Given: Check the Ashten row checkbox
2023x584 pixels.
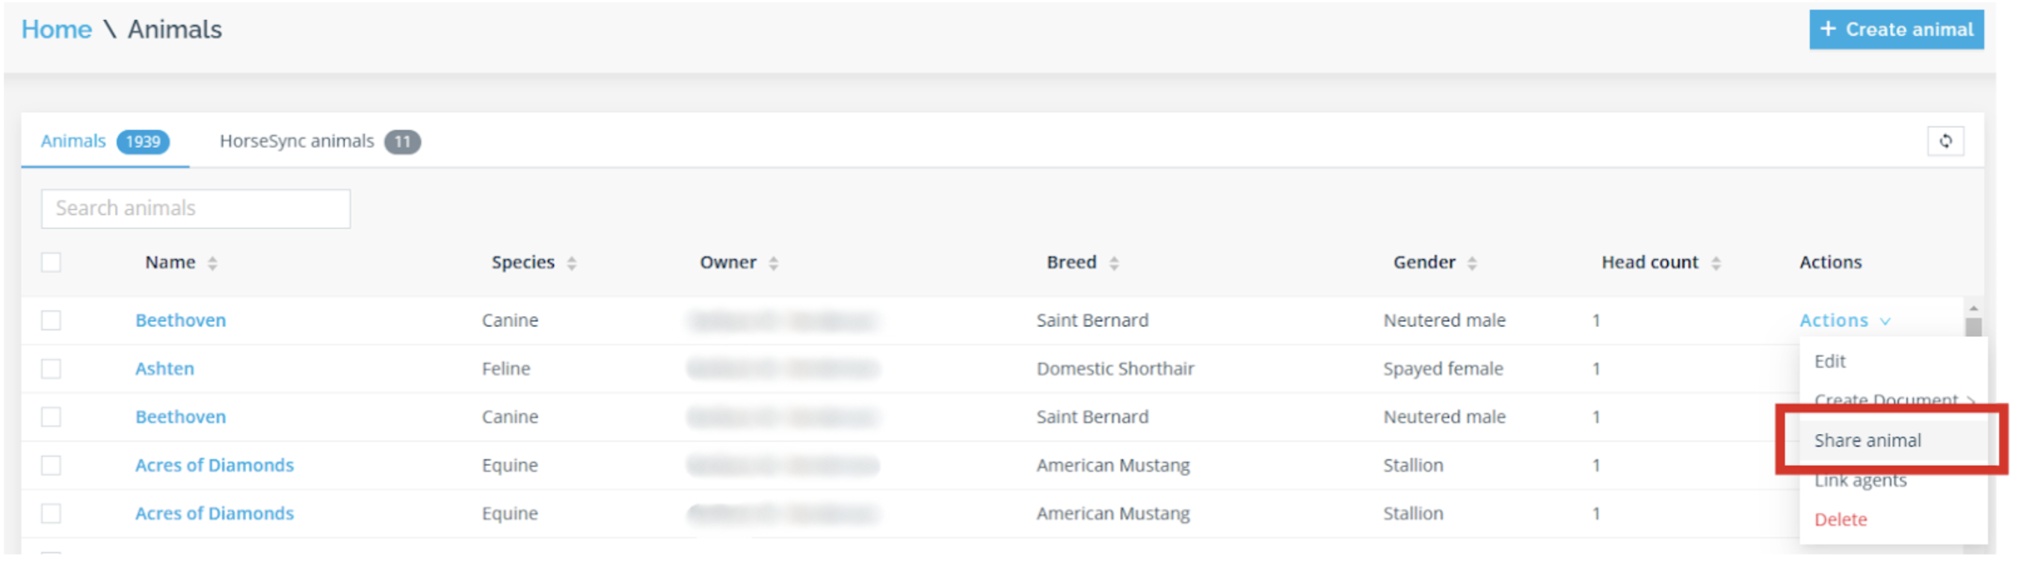Looking at the screenshot, I should click(51, 369).
